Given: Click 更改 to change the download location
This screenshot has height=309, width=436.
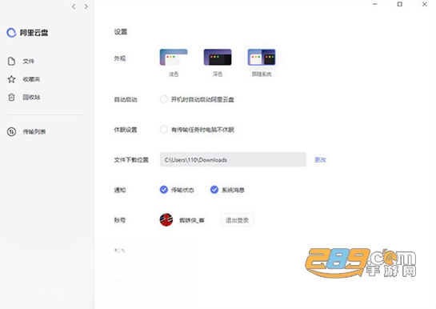Looking at the screenshot, I should 320,159.
